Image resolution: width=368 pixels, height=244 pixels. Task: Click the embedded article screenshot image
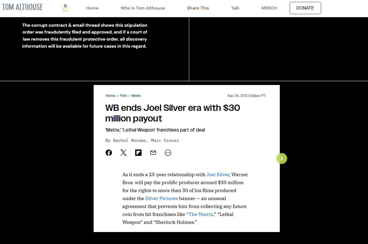point(186,158)
